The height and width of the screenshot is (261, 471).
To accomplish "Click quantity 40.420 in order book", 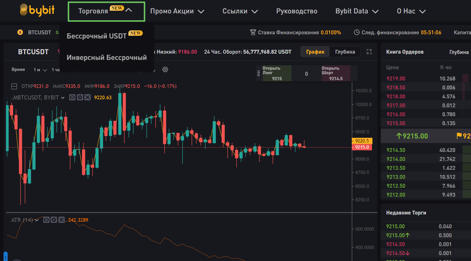I will click(x=447, y=150).
